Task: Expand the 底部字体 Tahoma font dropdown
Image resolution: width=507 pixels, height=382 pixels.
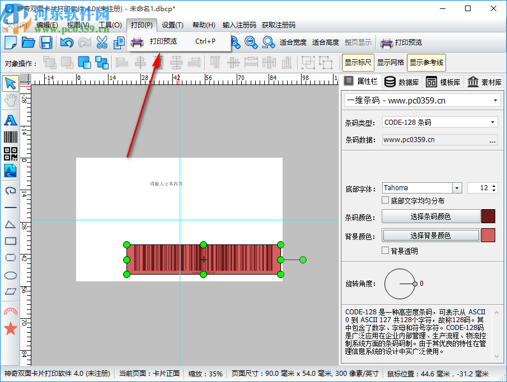Action: tap(457, 188)
